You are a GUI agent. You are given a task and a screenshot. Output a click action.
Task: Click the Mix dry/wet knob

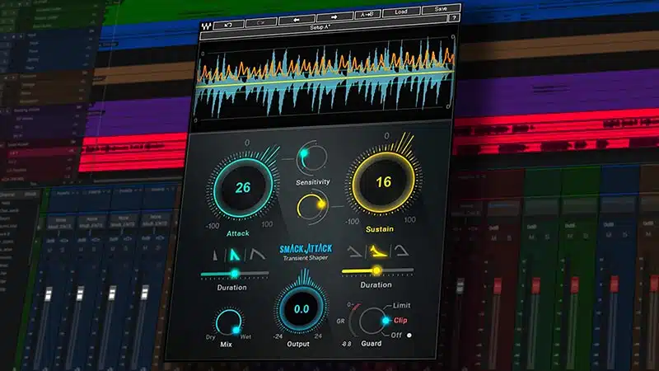[229, 322]
